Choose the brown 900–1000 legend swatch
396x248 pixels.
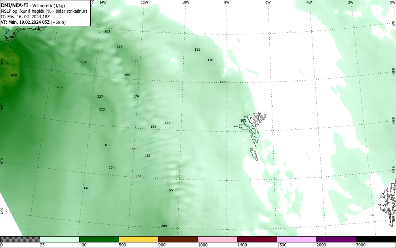(x=178, y=239)
